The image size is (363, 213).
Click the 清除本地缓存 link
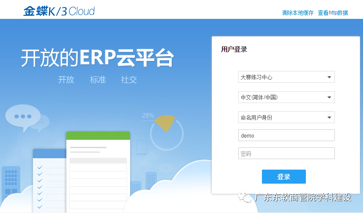tap(298, 13)
